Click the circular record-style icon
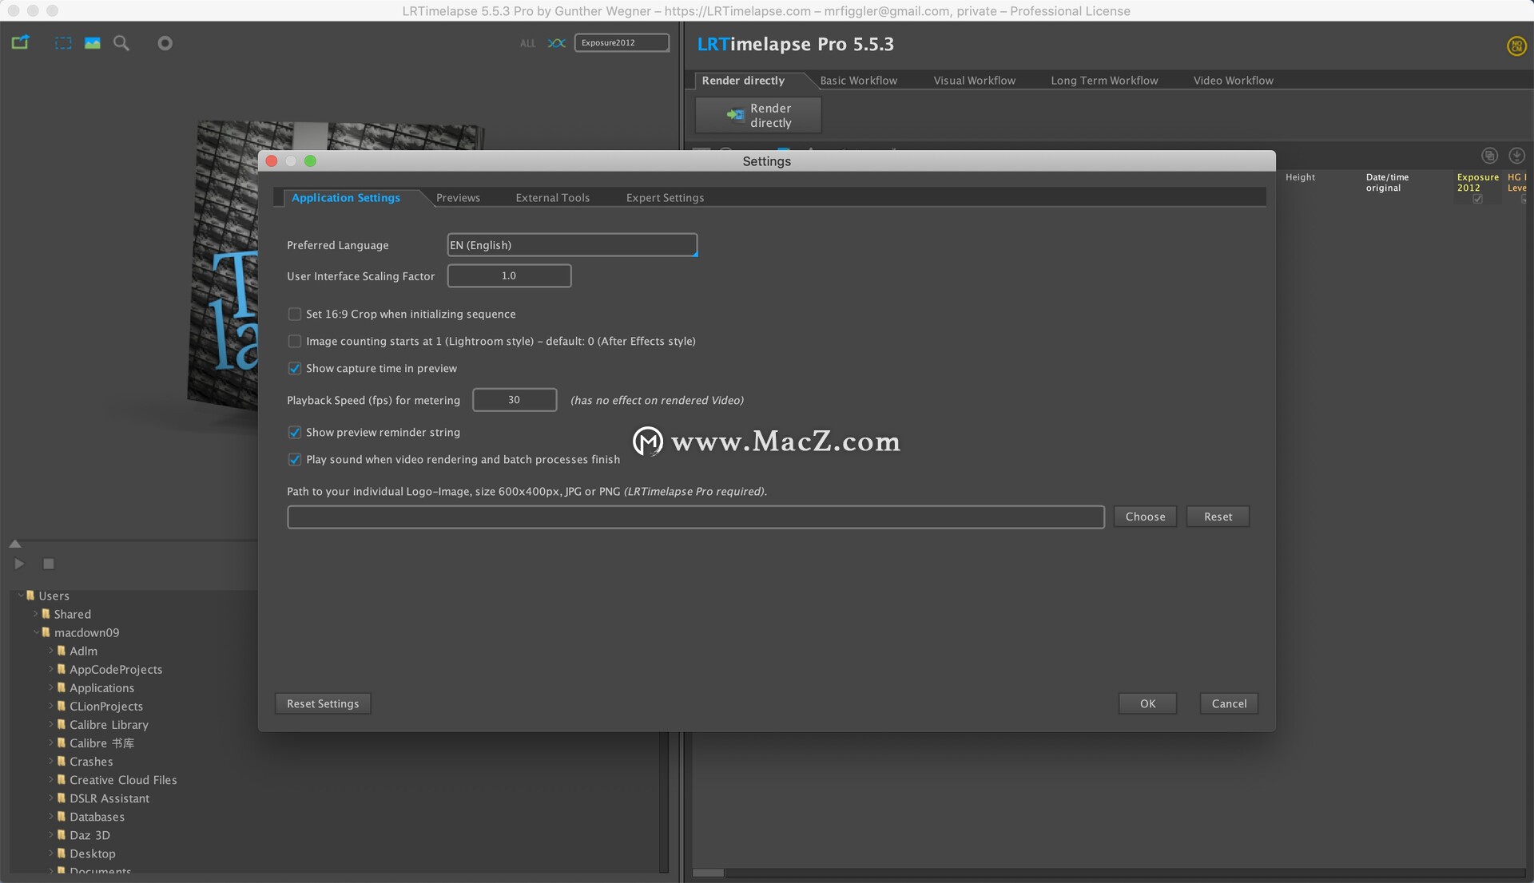1534x883 pixels. [x=165, y=43]
